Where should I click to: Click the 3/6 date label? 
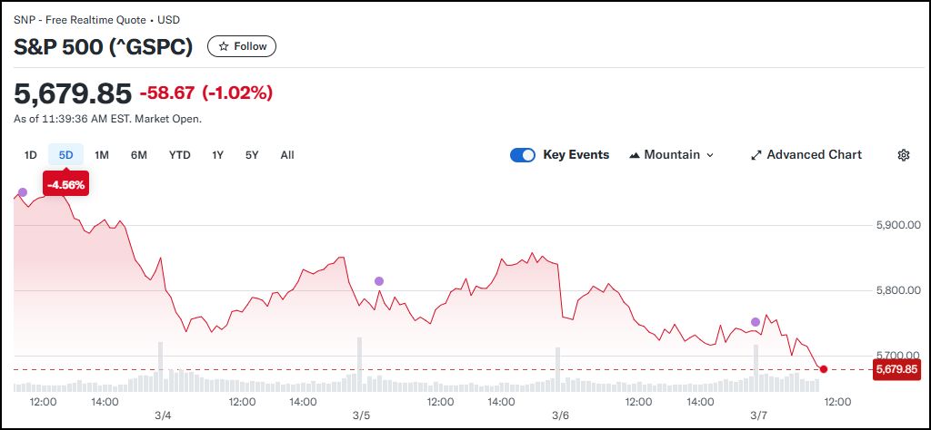[x=560, y=415]
